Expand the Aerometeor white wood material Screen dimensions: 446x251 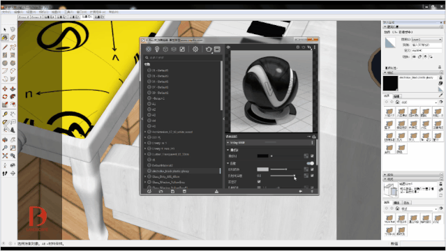(145, 132)
